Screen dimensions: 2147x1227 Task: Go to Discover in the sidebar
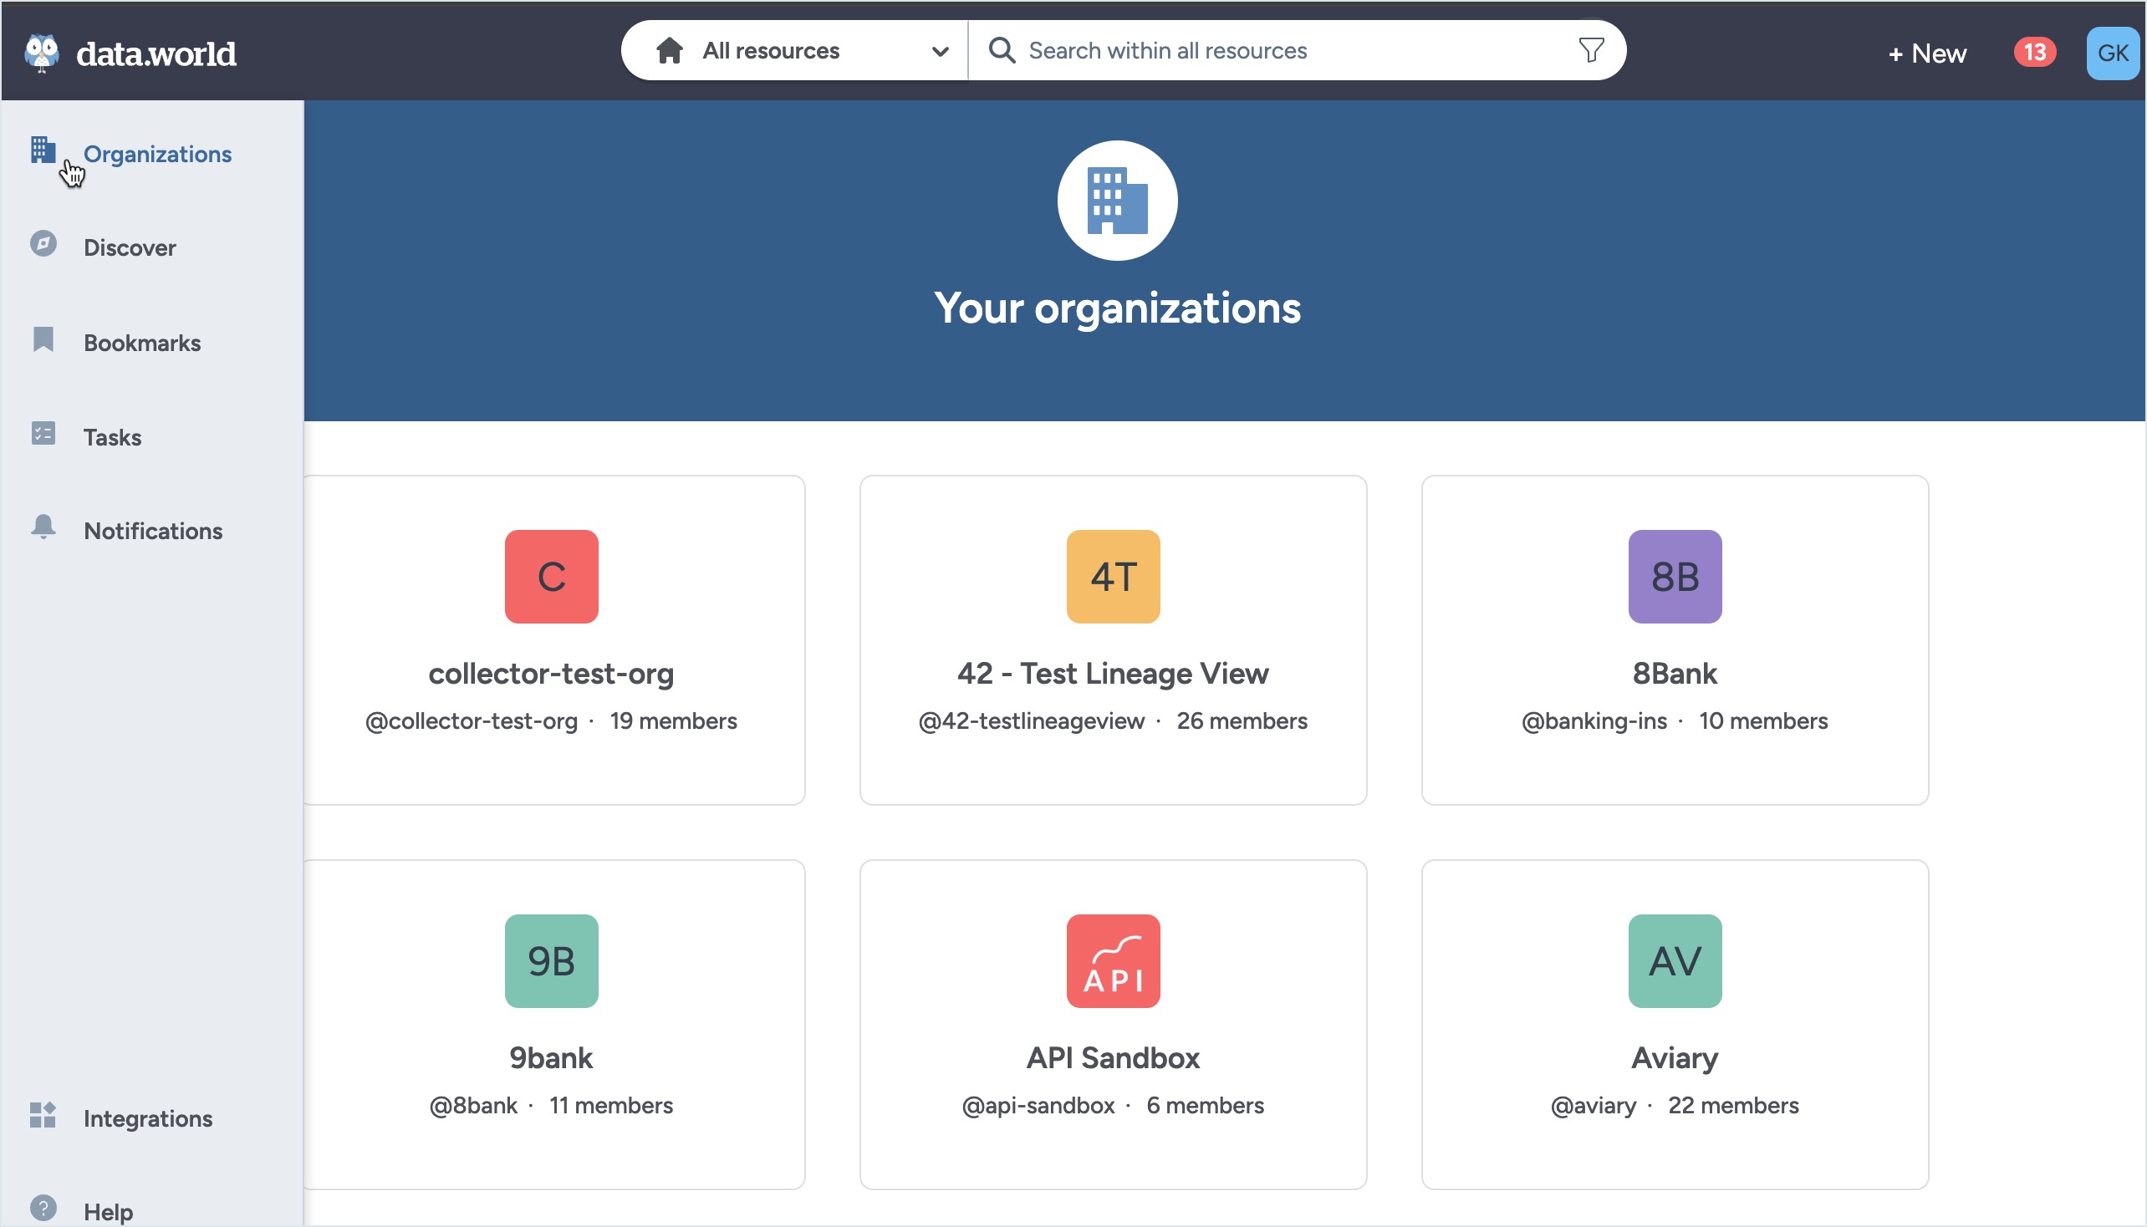[130, 247]
